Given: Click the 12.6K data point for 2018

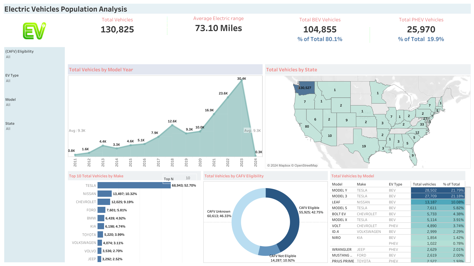Looking at the screenshot, I should click(x=172, y=125).
